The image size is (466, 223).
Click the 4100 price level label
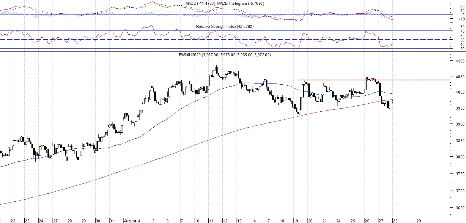(x=460, y=61)
